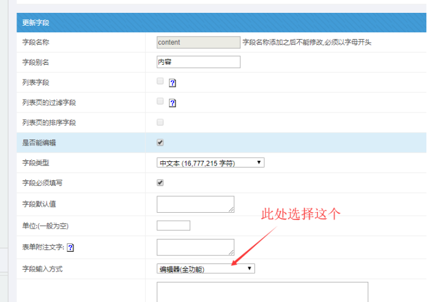Click into the 表单附注文字 text area
Viewport: 427px width, 302px height.
(x=195, y=246)
